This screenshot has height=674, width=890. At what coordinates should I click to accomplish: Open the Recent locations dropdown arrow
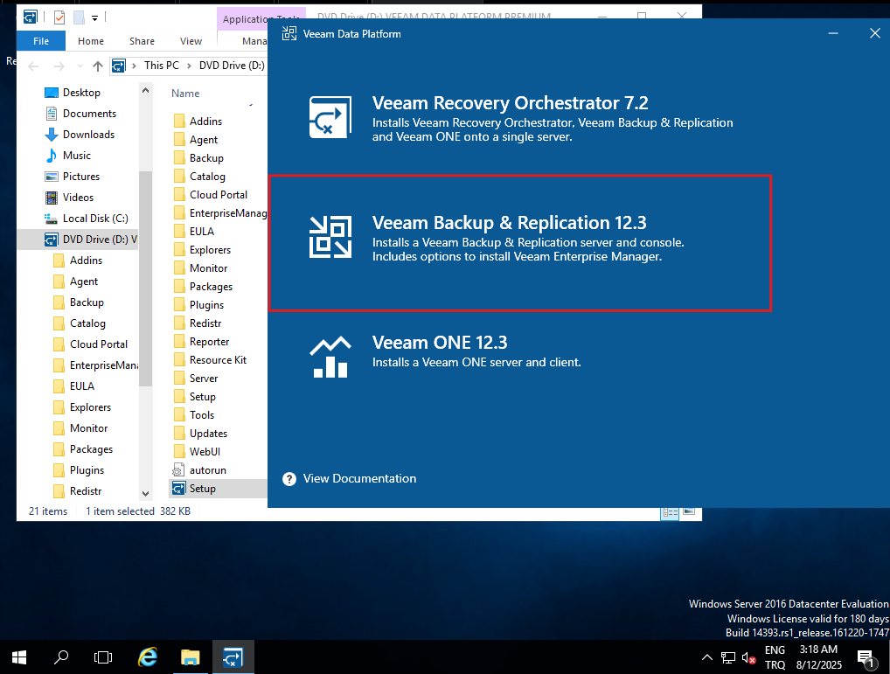coord(80,66)
